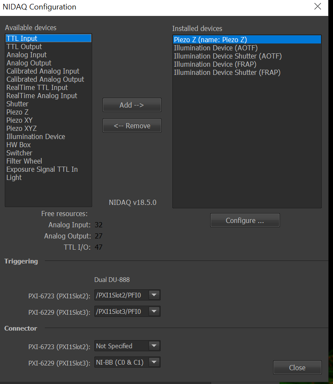Expand PXI-6229 triggering dropdown
The height and width of the screenshot is (384, 333).
pyautogui.click(x=154, y=312)
